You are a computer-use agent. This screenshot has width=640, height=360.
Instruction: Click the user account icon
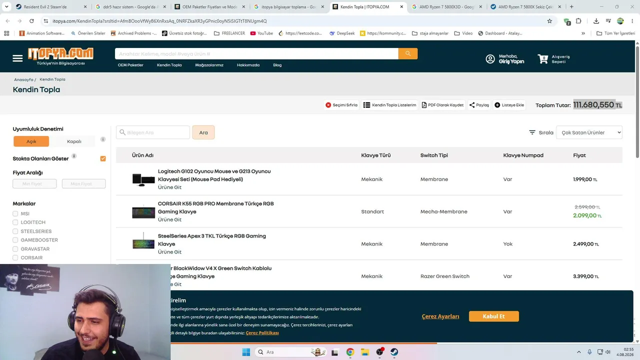click(490, 59)
